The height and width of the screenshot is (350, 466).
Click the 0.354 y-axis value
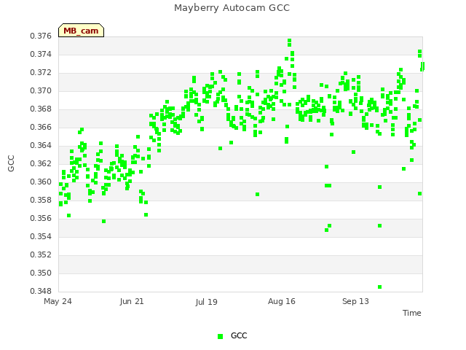pos(41,236)
